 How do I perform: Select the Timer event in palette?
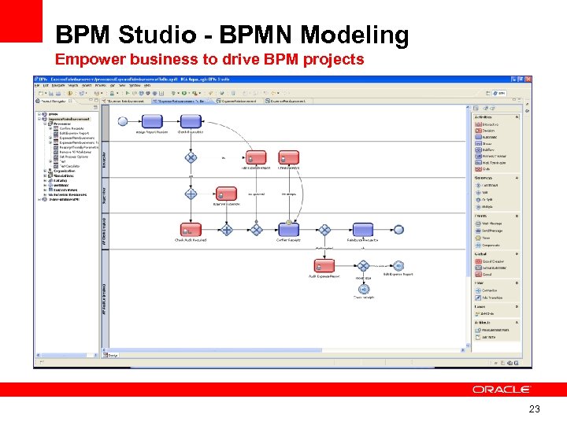[x=483, y=238]
